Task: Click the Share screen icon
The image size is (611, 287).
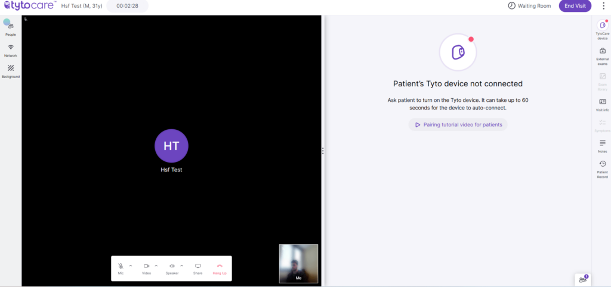Action: [198, 267]
